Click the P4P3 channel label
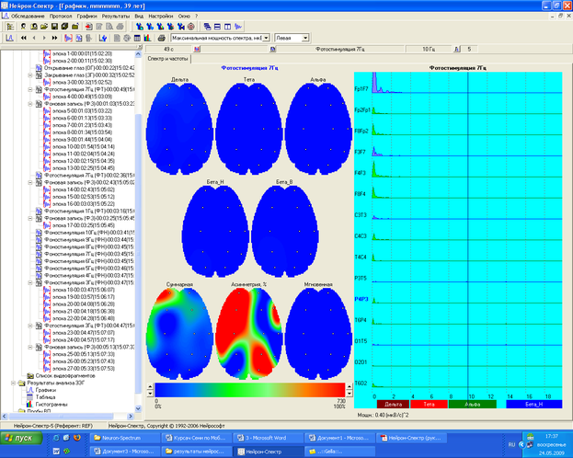This screenshot has width=573, height=458. 361,300
